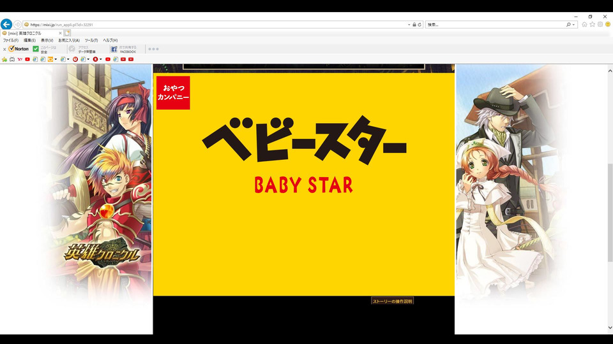Close the 英雄クロニクル tab

60,33
